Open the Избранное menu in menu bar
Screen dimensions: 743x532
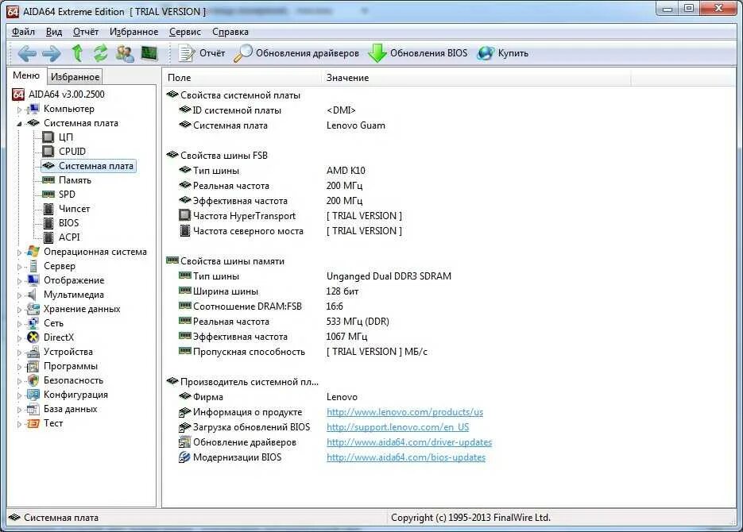[x=134, y=32]
